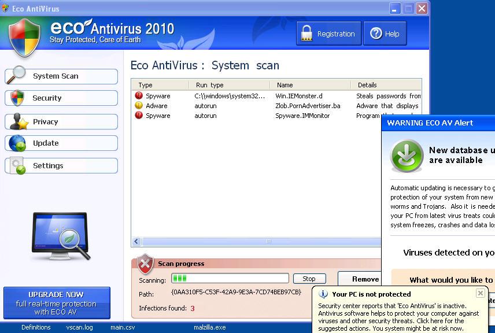Viewport: 495px width, 333px height.
Task: Select the Win.IEMonster.d entry
Action: point(298,96)
